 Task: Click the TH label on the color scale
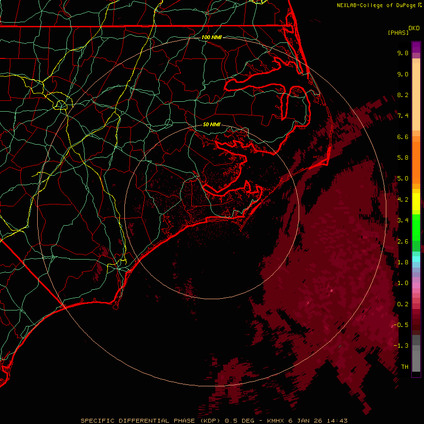coord(405,367)
